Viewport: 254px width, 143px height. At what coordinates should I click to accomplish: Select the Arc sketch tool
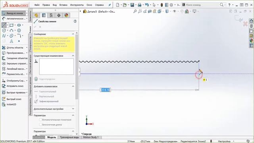[x=12, y=30]
